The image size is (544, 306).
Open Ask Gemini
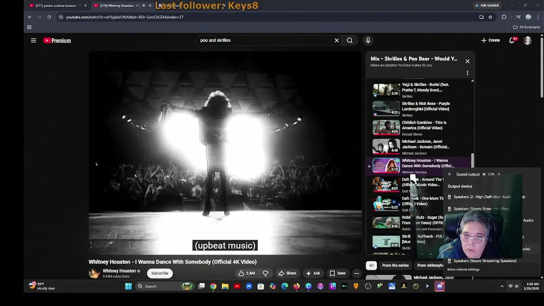(487, 6)
